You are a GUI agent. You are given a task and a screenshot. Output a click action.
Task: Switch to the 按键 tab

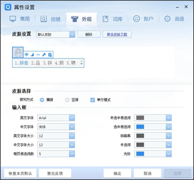click(50, 19)
